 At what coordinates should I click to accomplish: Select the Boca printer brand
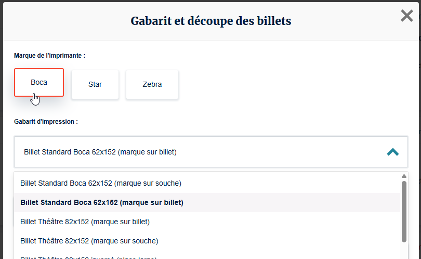(39, 82)
